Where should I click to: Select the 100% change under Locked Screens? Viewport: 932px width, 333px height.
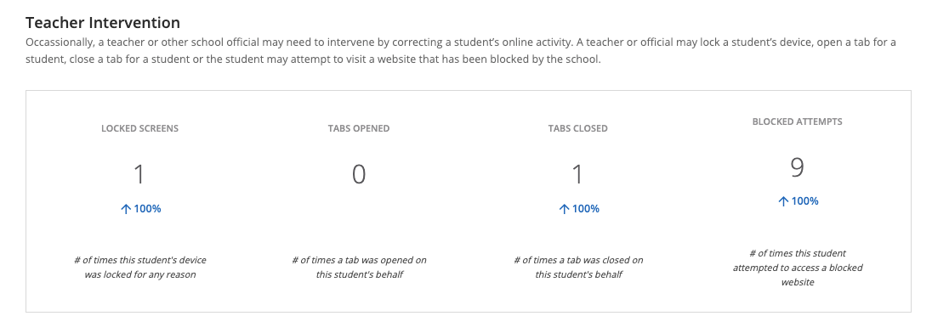click(x=147, y=209)
